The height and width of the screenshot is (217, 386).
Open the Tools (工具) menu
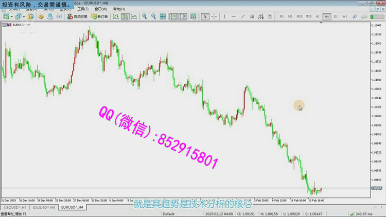pyautogui.click(x=82, y=9)
